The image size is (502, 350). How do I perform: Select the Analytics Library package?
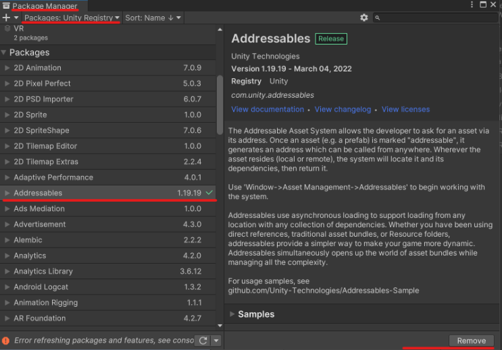[108, 271]
